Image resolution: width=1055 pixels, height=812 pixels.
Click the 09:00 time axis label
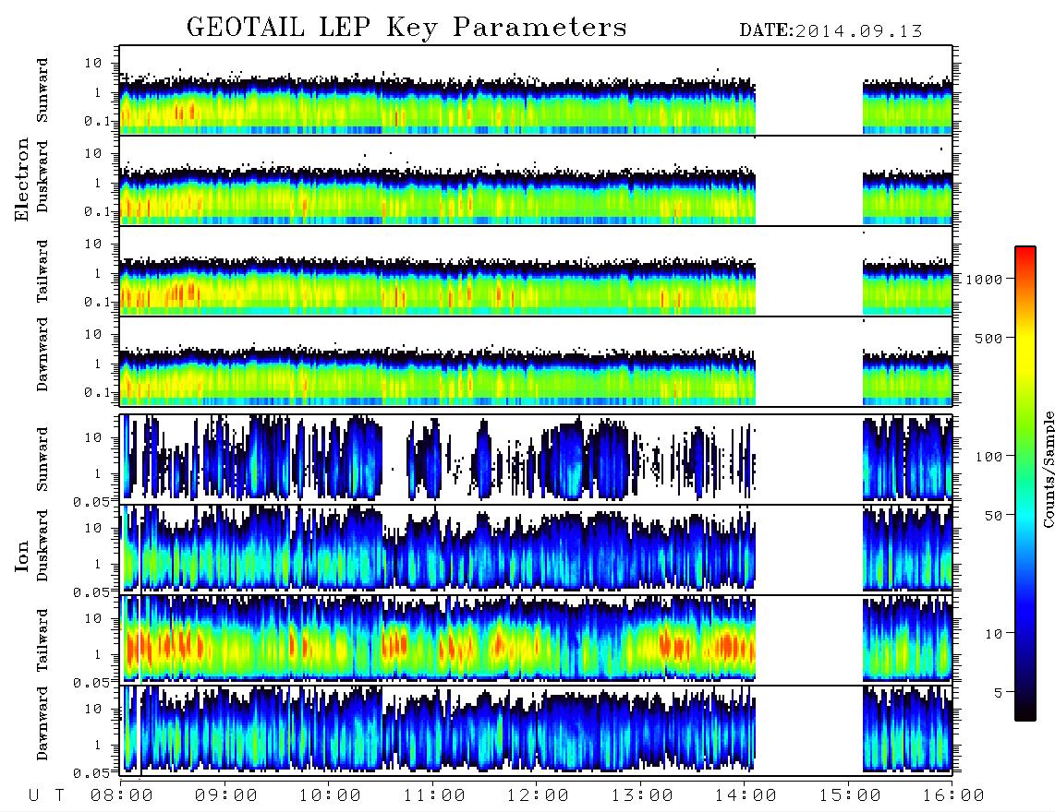226,795
